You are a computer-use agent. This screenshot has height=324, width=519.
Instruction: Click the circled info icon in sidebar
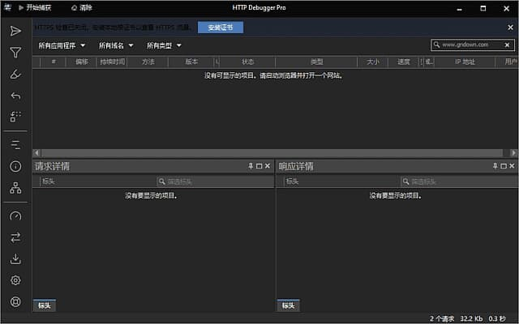coord(15,166)
